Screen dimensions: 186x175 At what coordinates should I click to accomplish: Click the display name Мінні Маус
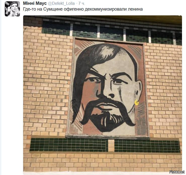point(35,4)
